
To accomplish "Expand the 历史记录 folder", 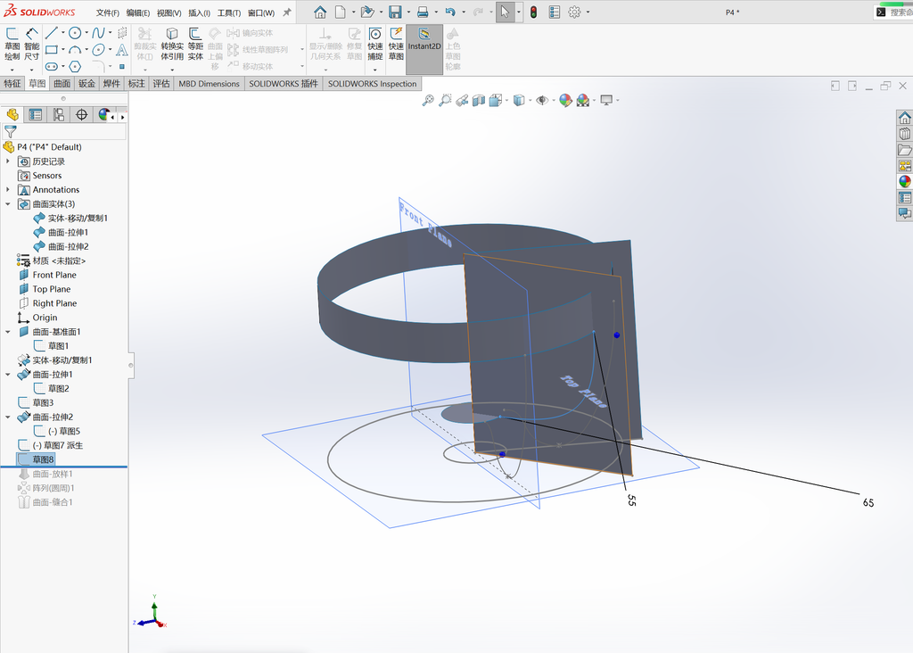I will (7, 161).
